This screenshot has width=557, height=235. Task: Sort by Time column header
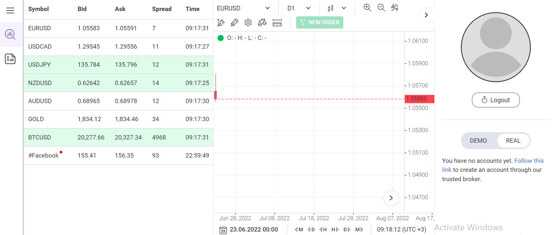click(x=192, y=9)
